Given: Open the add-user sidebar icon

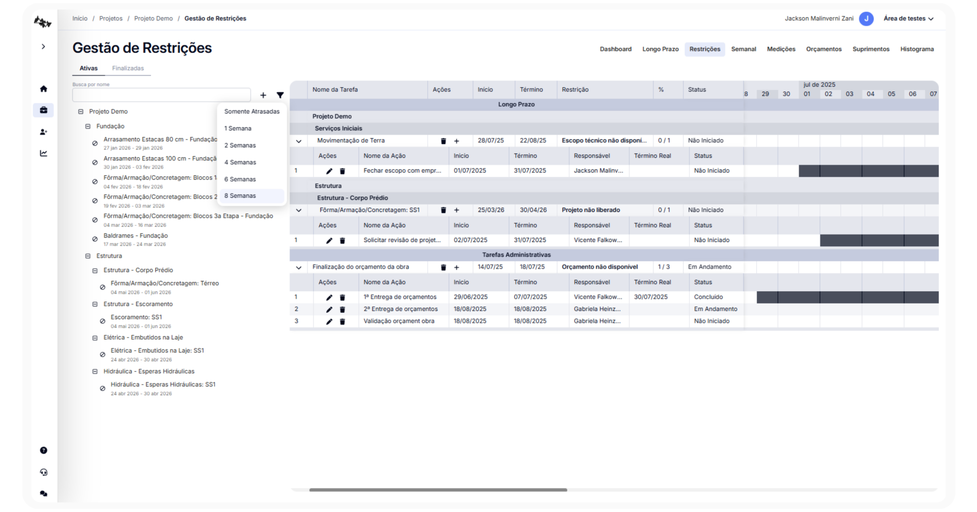Looking at the screenshot, I should [44, 132].
